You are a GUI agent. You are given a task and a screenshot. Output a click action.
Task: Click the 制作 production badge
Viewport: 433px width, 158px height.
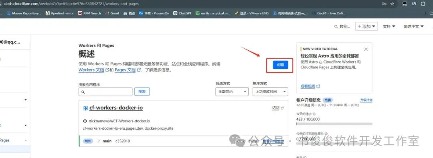pyautogui.click(x=88, y=141)
